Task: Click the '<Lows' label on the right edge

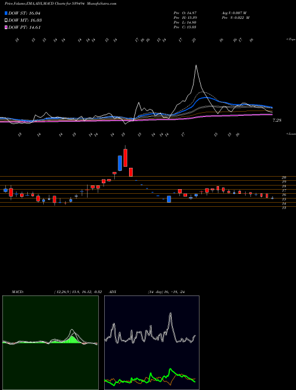Action: click(291, 134)
